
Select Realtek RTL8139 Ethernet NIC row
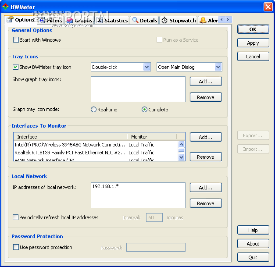coord(96,153)
